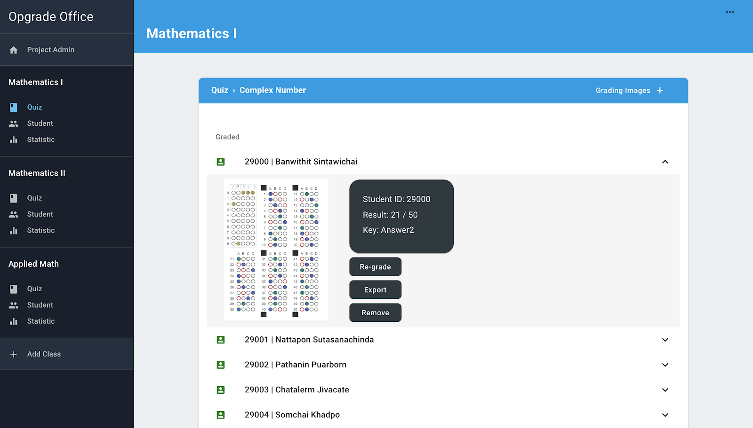Open the scanned answer sheet thumbnail
753x428 pixels.
point(276,249)
